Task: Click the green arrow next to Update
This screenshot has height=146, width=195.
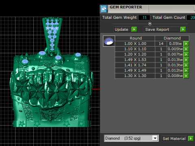Action: pos(134,29)
